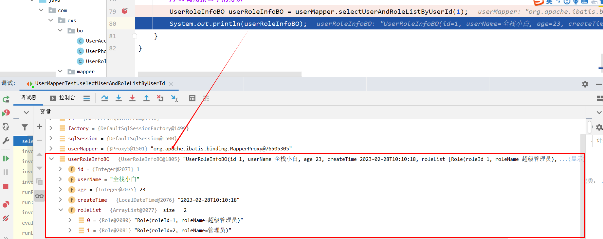
Task: Stop debugging with the red square
Action: click(6, 186)
